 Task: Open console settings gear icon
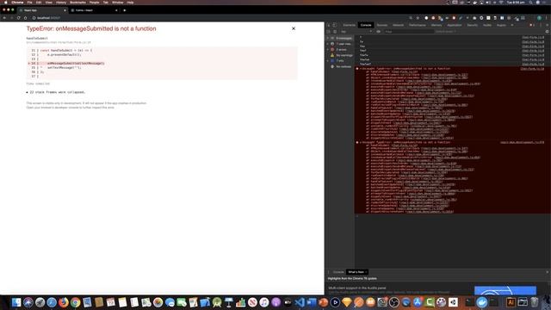coord(547,31)
